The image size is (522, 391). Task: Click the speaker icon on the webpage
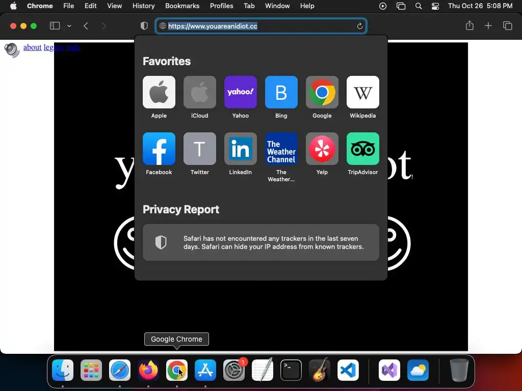[x=12, y=50]
